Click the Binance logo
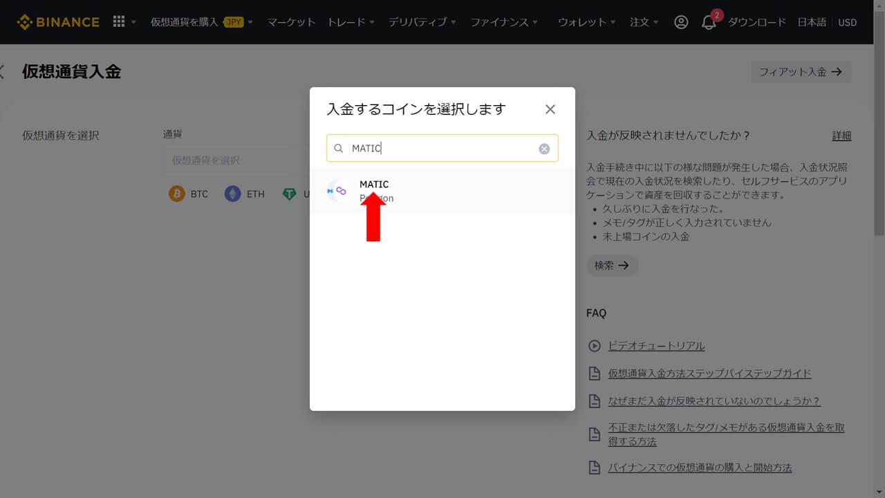The height and width of the screenshot is (498, 885). click(x=58, y=22)
